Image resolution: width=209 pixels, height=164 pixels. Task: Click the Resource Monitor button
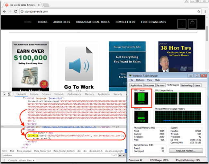pyautogui.click(x=186, y=151)
